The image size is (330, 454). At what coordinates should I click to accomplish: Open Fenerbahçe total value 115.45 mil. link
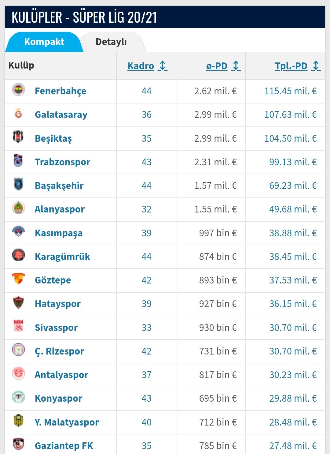[290, 91]
